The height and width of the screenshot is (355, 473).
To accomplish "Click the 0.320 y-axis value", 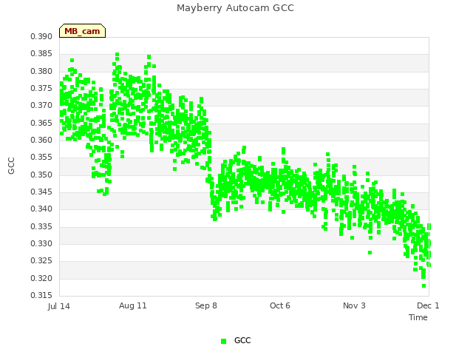I will coord(41,278).
